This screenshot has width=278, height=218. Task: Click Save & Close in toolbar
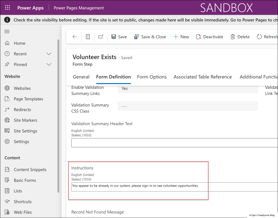(150, 37)
